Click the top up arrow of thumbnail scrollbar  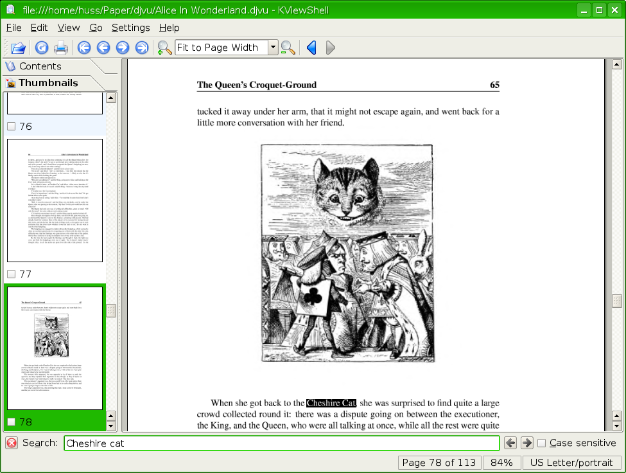(111, 98)
